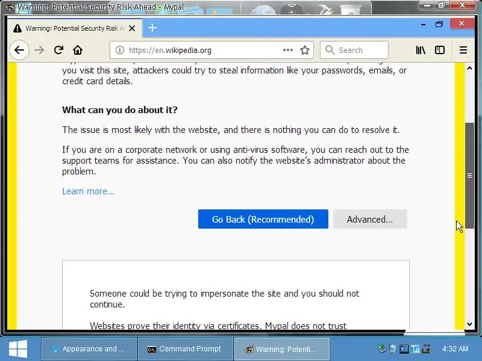The image size is (482, 361).
Task: Open the Advanced… options
Action: tap(370, 219)
